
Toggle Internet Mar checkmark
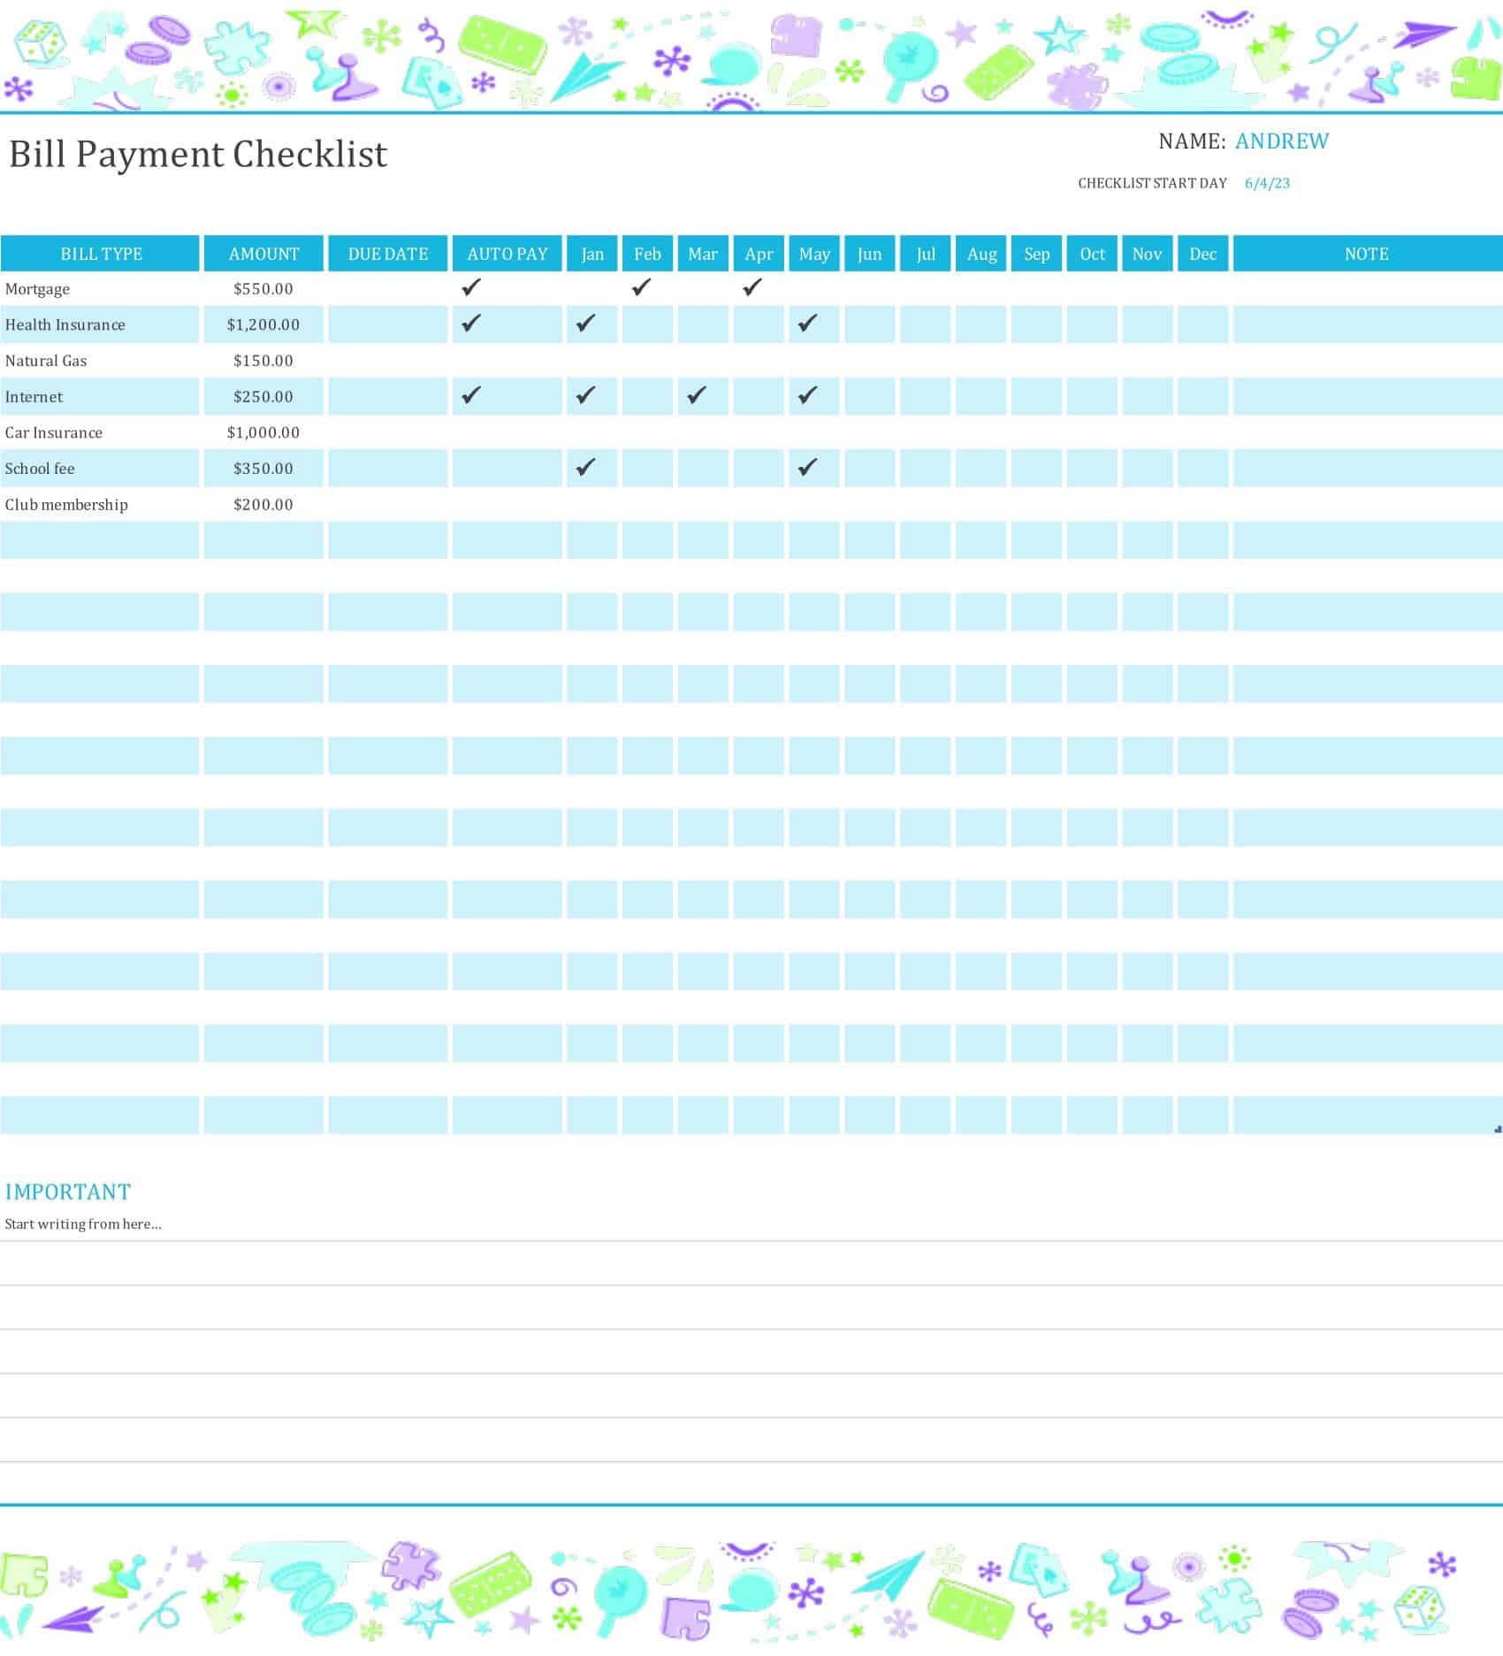697,395
